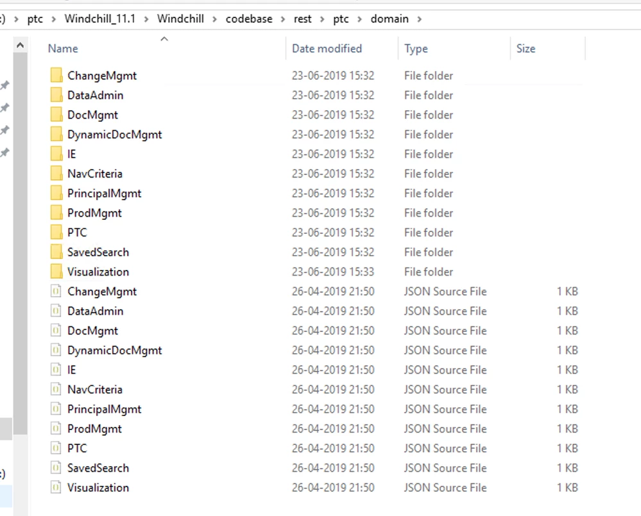Open the ChangeMgmt folder icon
This screenshot has height=516, width=641.
tap(56, 75)
